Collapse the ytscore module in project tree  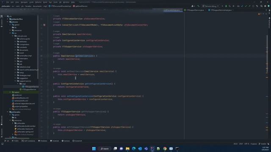[8, 22]
